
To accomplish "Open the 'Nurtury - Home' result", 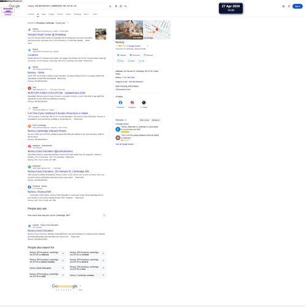I will [36, 72].
